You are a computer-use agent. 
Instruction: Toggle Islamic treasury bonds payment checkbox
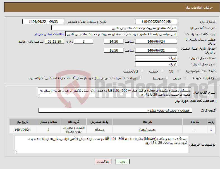[x=140, y=78]
